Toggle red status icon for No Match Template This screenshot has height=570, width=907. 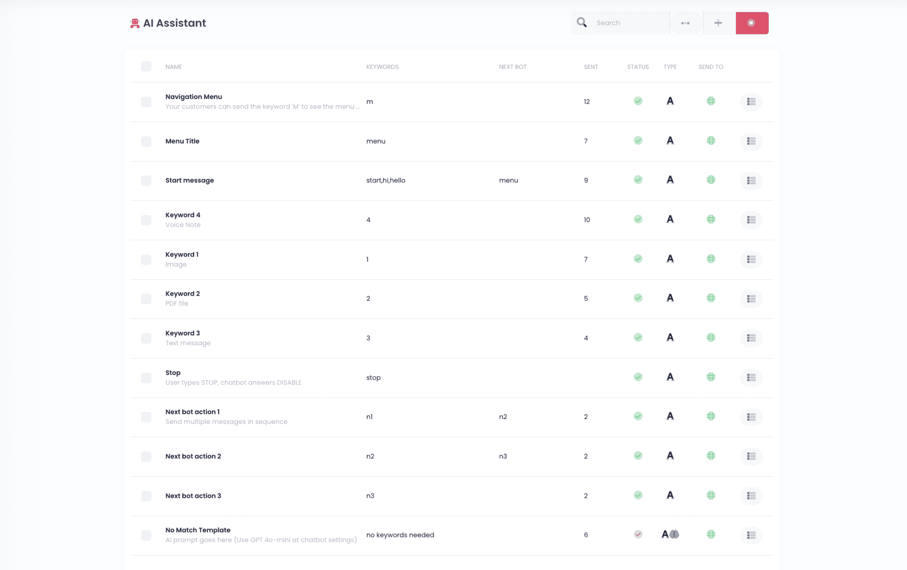click(x=638, y=534)
